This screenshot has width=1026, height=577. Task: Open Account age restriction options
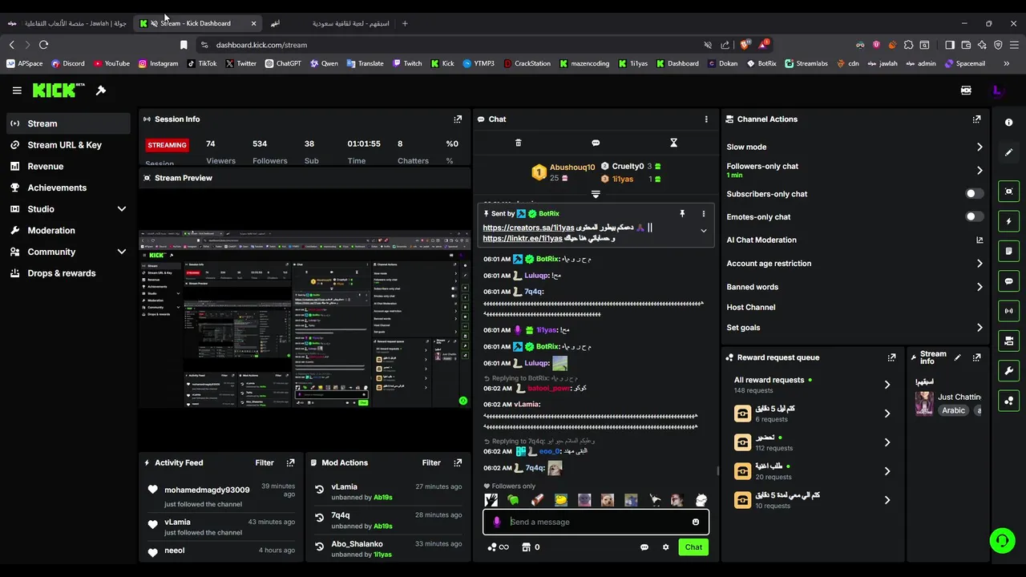pyautogui.click(x=854, y=264)
